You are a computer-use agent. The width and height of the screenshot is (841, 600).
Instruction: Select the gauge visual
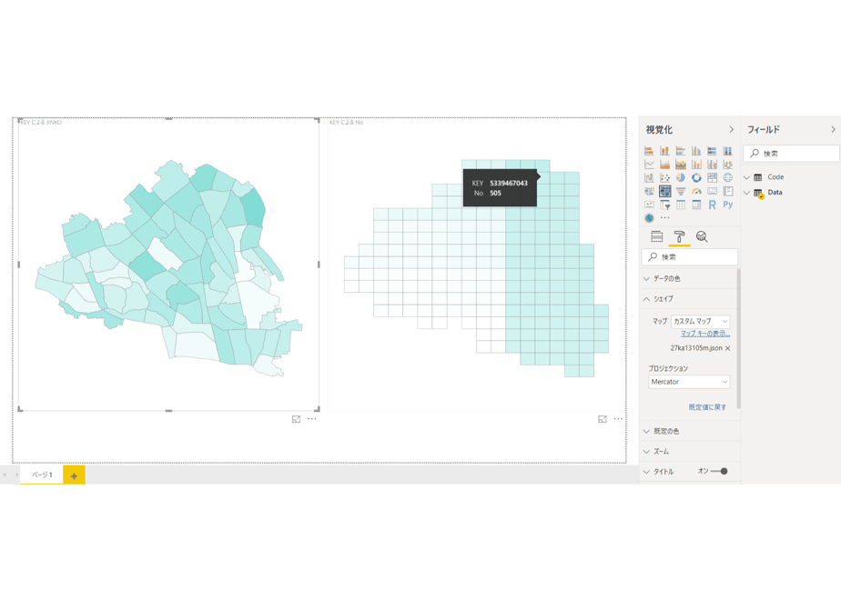click(x=696, y=191)
